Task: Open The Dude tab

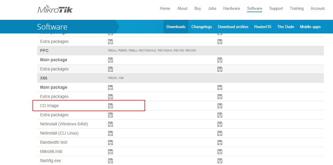Action: point(286,27)
